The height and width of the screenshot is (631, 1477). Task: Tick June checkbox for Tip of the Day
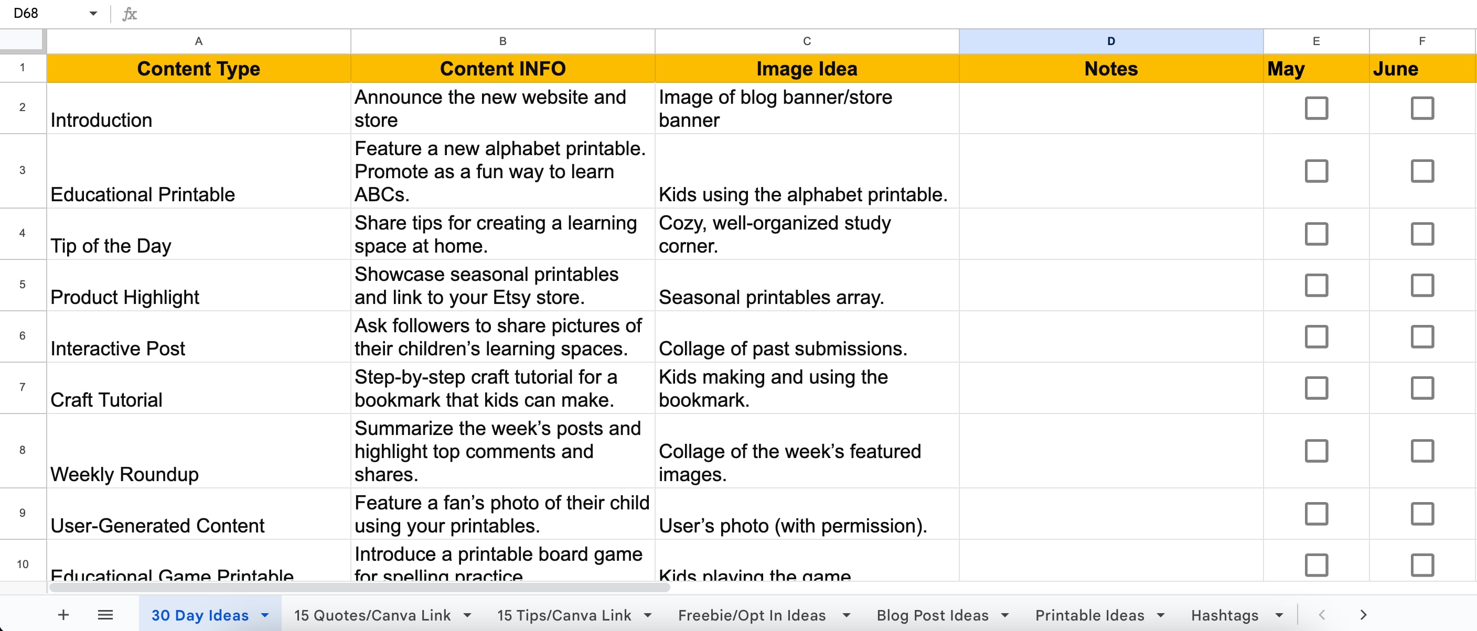click(x=1422, y=234)
